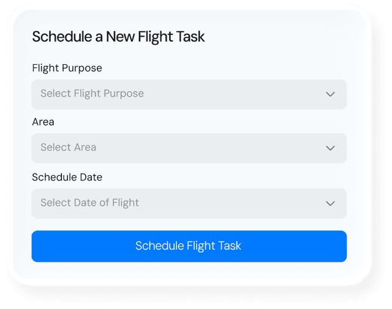Click the "Schedule a New Flight Task" heading
This screenshot has width=392, height=309.
(118, 37)
